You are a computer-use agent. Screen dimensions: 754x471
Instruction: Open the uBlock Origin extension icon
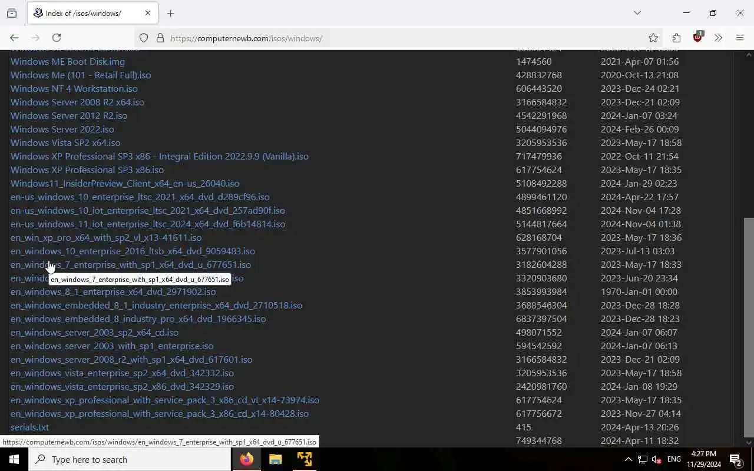click(x=698, y=37)
